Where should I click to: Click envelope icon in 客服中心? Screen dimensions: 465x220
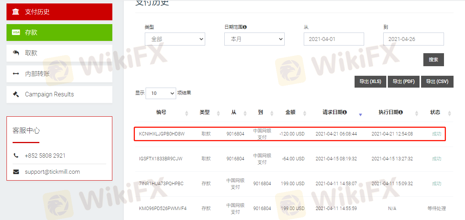[x=16, y=172]
